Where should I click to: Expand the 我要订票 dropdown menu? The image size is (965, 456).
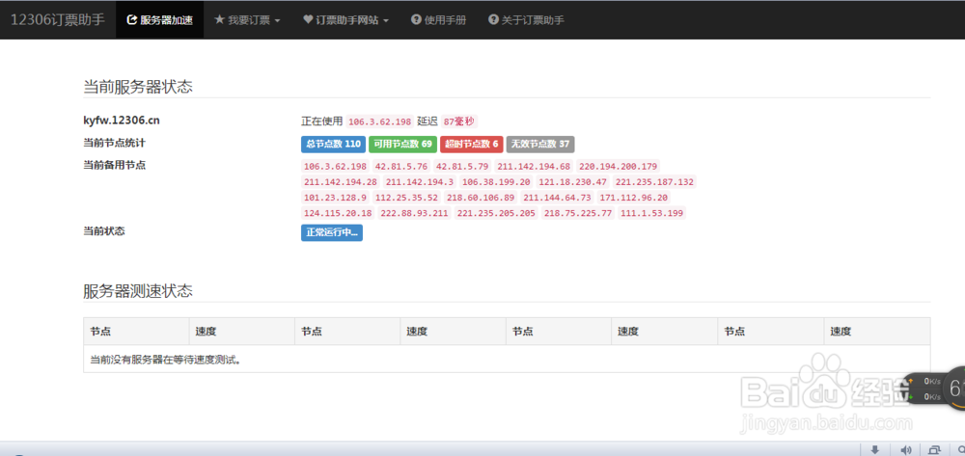[x=247, y=19]
